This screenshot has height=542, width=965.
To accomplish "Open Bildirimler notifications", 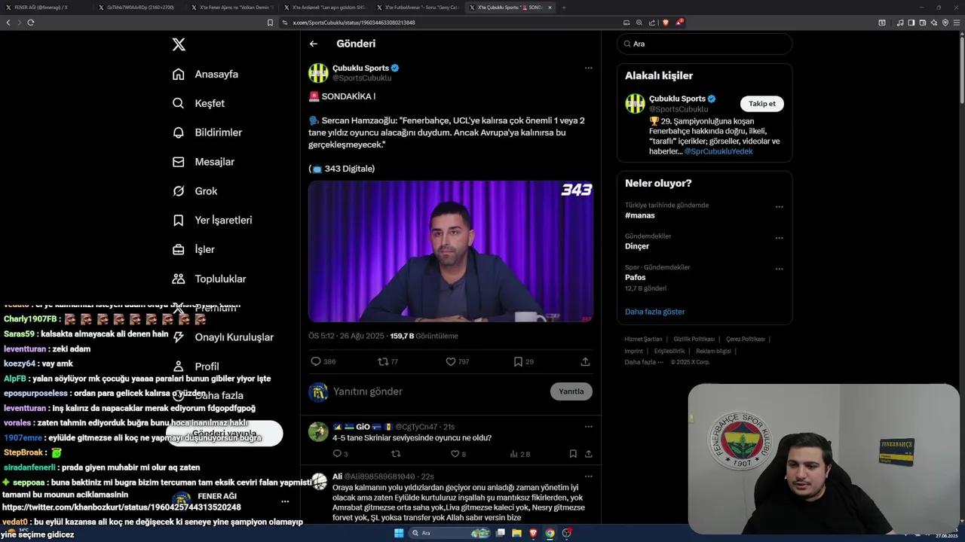I will pos(207,132).
